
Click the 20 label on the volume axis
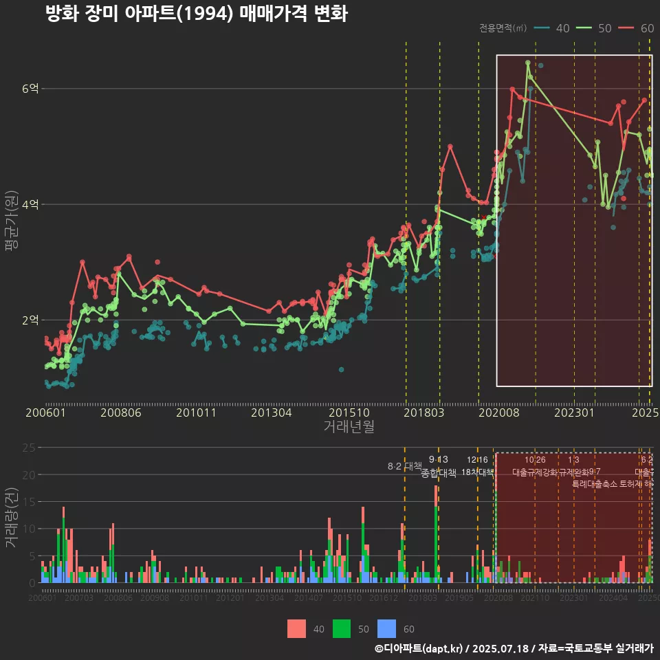[x=29, y=475]
